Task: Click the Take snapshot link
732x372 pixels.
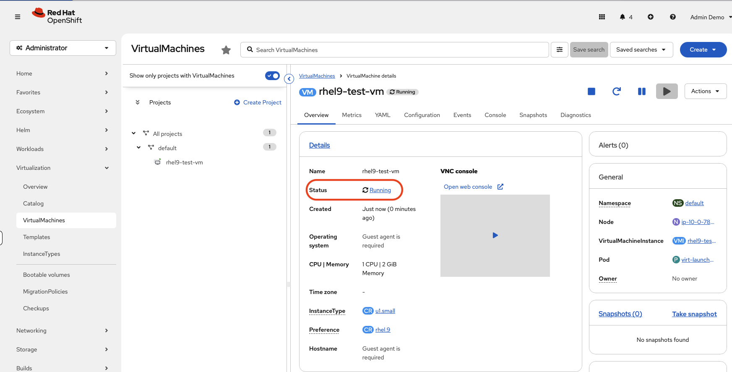Action: [x=694, y=314]
